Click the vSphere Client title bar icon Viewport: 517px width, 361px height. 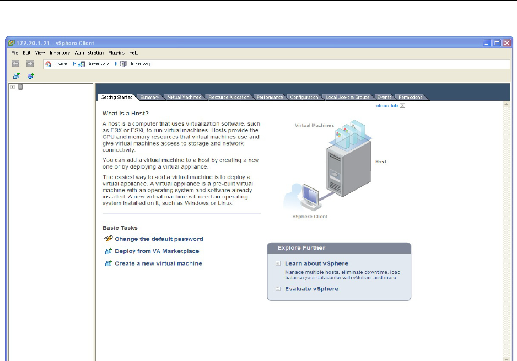[x=11, y=43]
